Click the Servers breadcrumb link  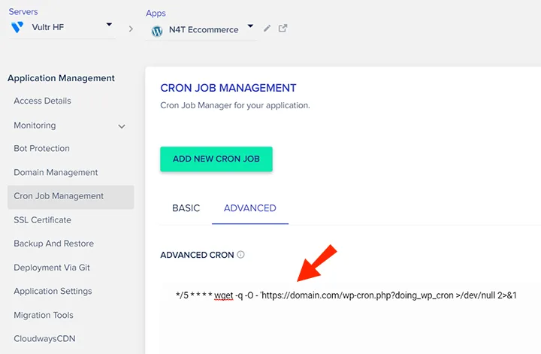(x=23, y=12)
